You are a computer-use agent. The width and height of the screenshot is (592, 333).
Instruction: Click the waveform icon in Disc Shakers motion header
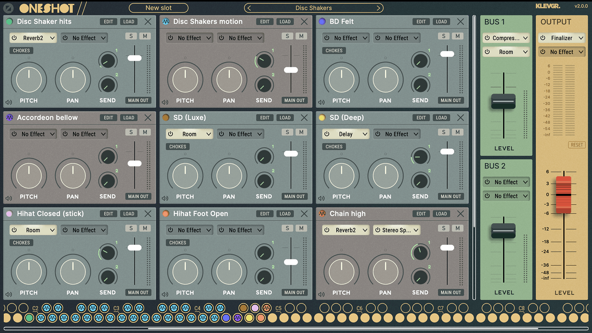pyautogui.click(x=165, y=21)
